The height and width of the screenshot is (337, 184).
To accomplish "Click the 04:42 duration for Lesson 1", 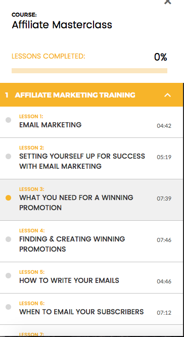I will [x=164, y=126].
